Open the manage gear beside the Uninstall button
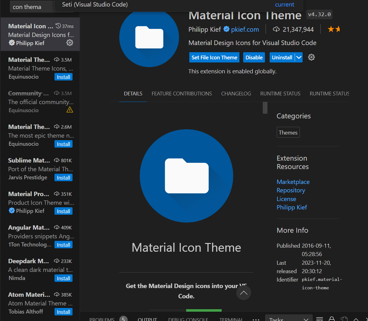 (x=311, y=57)
